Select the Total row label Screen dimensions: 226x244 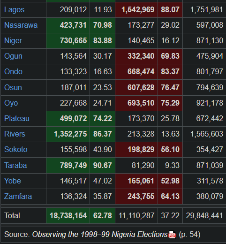[x=12, y=215]
